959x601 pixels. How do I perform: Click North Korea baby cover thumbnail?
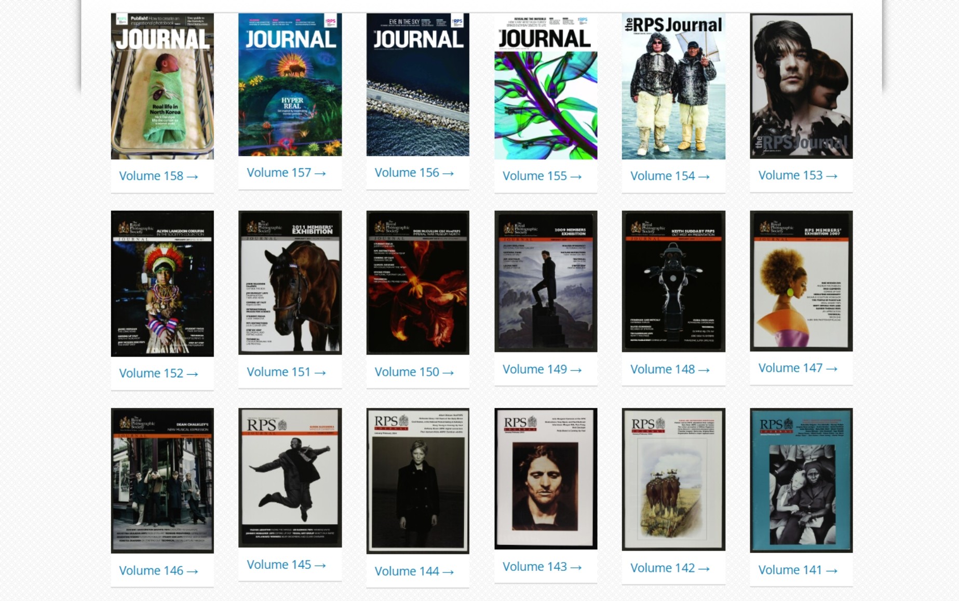point(162,86)
